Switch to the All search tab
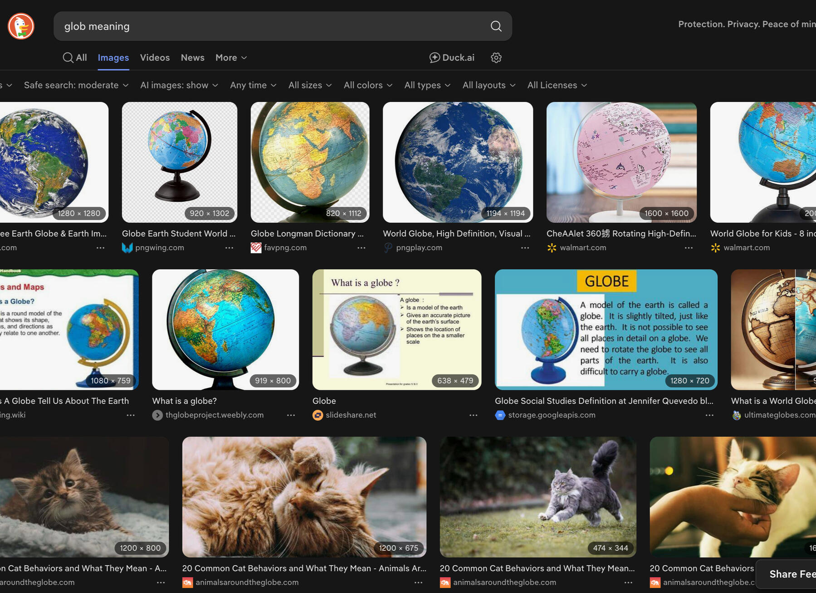This screenshot has height=593, width=816. click(x=75, y=58)
